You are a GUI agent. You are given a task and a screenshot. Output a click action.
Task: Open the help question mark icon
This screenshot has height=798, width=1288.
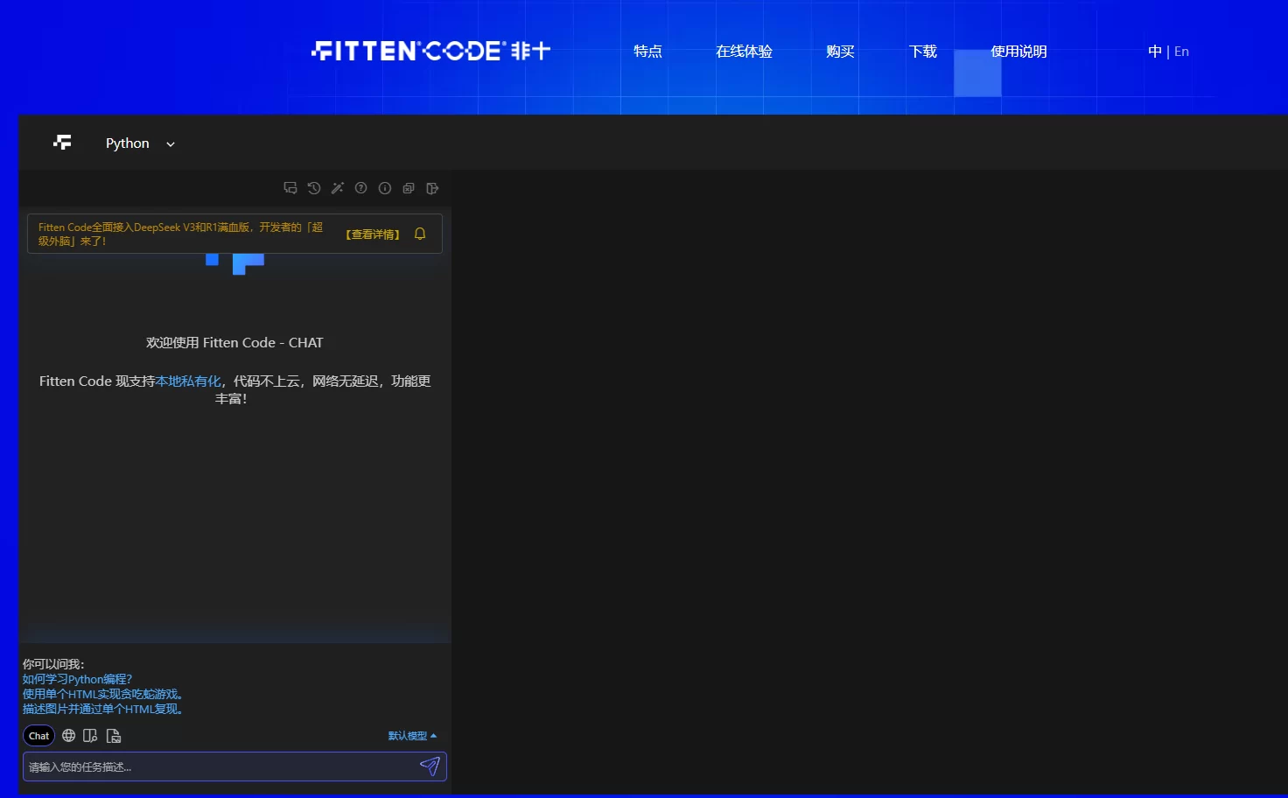tap(360, 188)
